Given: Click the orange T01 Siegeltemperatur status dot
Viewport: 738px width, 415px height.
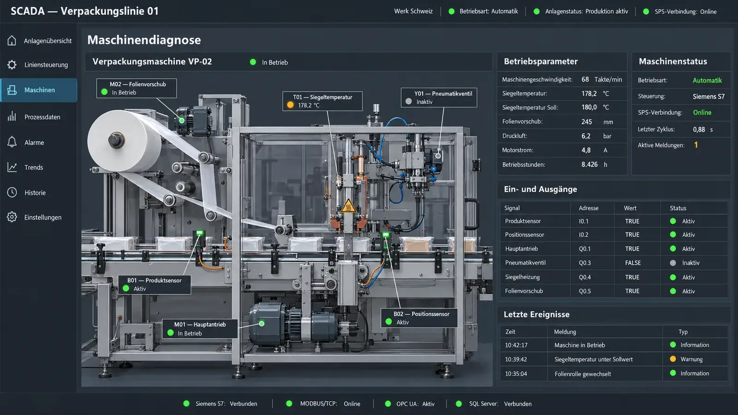Looking at the screenshot, I should [x=290, y=105].
